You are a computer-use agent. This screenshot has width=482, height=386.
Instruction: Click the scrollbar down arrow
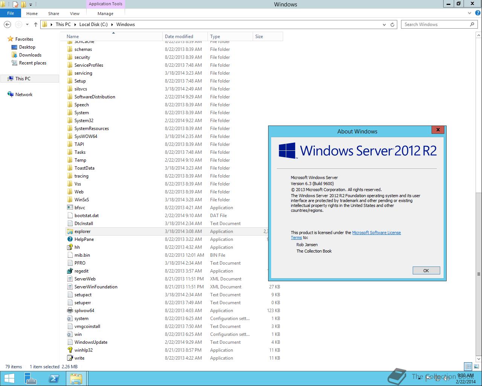(479, 359)
